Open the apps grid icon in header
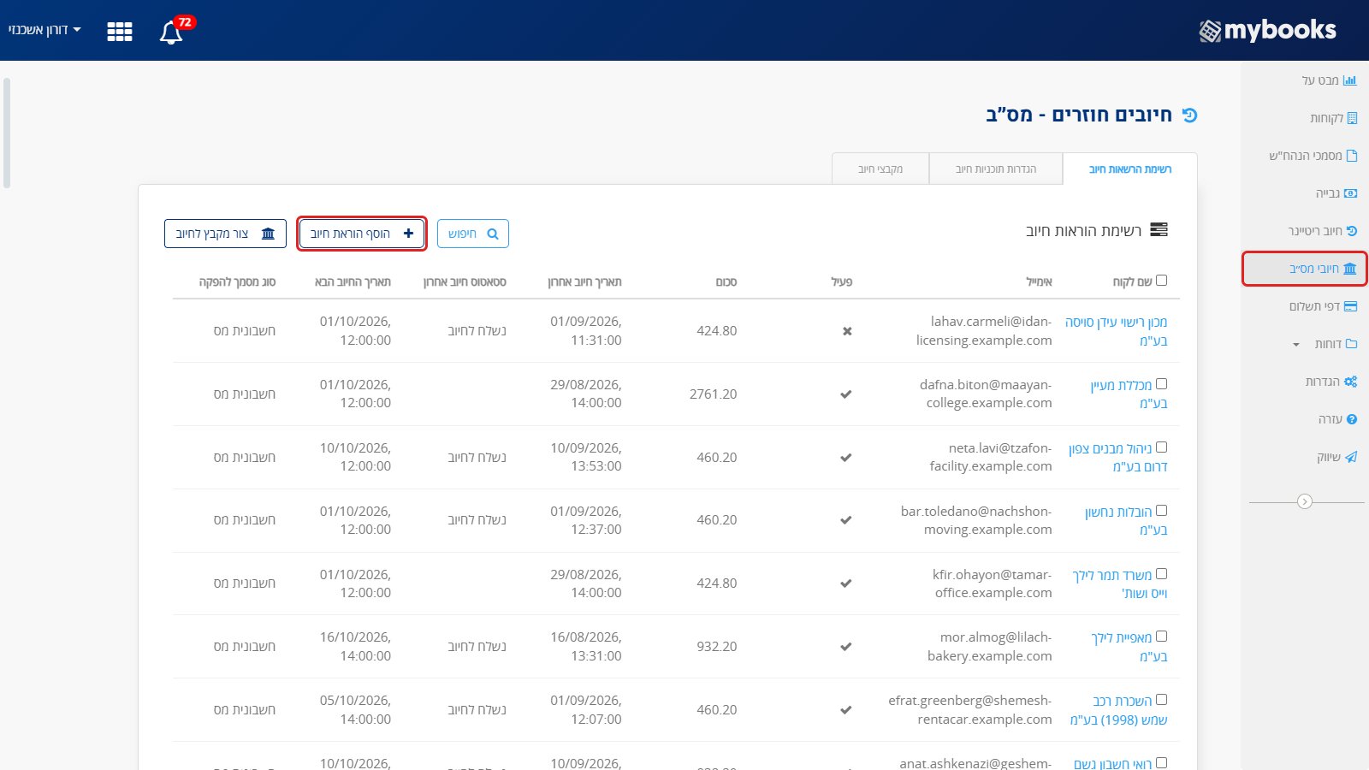1369x770 pixels. coord(120,32)
